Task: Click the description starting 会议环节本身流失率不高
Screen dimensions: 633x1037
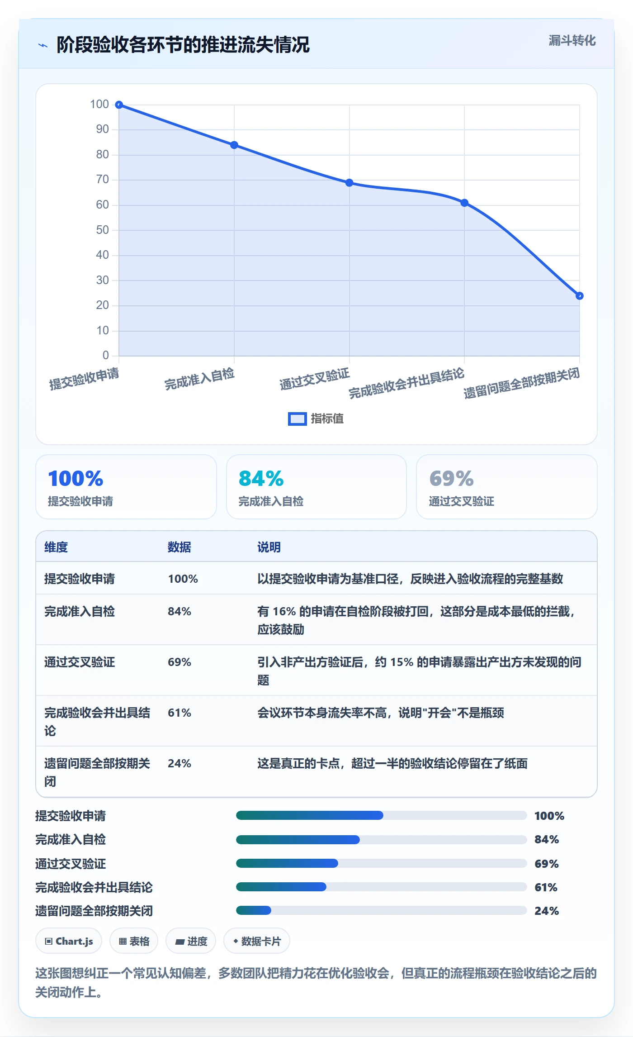Action: click(x=381, y=713)
